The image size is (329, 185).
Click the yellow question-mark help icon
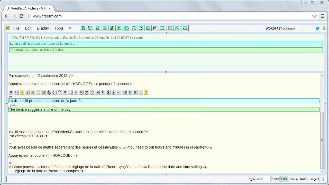[x=146, y=92]
